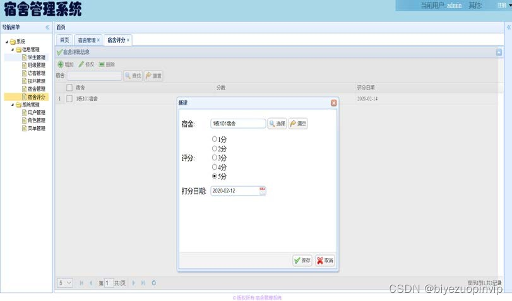Open 用户管理 in navigation tree
Viewport: 512px width, 301px height.
pos(36,112)
